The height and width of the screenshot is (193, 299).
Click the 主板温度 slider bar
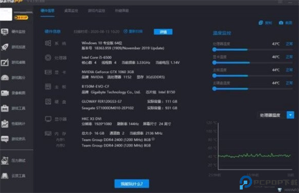pyautogui.click(x=253, y=76)
